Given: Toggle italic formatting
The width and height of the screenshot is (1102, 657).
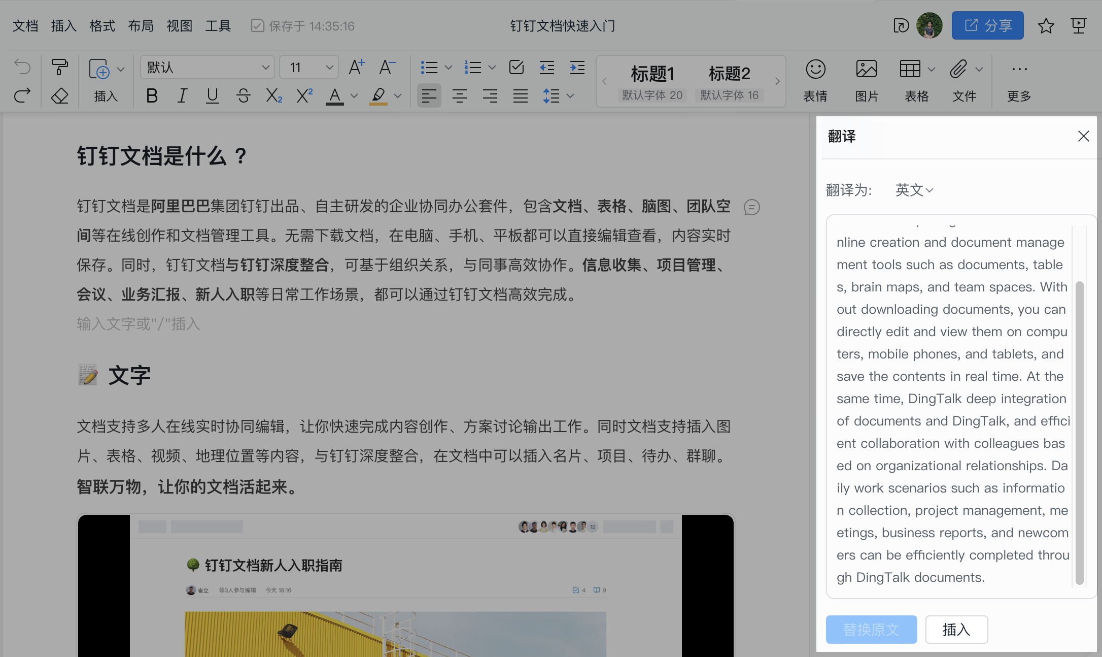Looking at the screenshot, I should click(x=182, y=95).
